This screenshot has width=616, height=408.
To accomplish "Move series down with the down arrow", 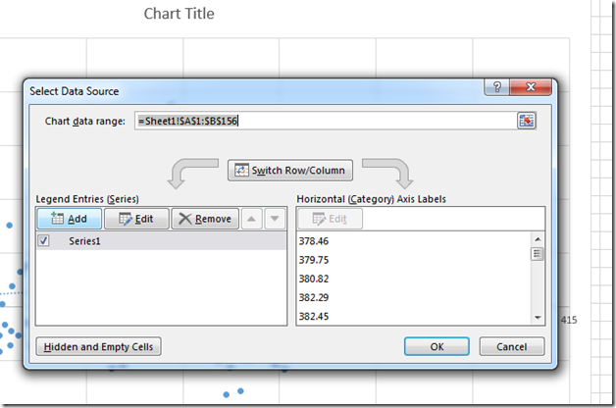I will 275,219.
